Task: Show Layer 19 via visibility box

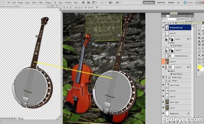Action: pos(163,33)
